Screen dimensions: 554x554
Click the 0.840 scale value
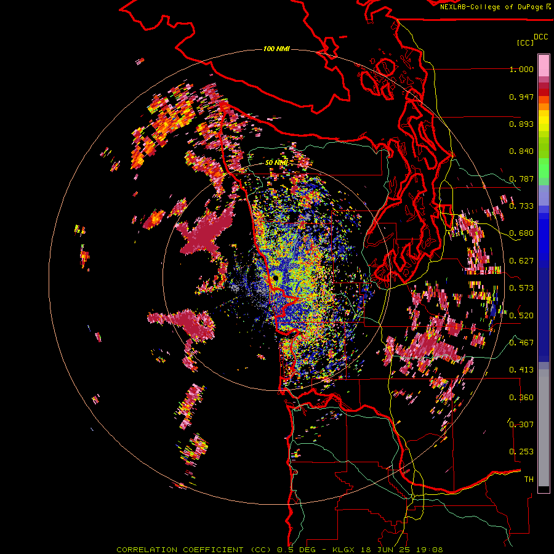click(521, 151)
